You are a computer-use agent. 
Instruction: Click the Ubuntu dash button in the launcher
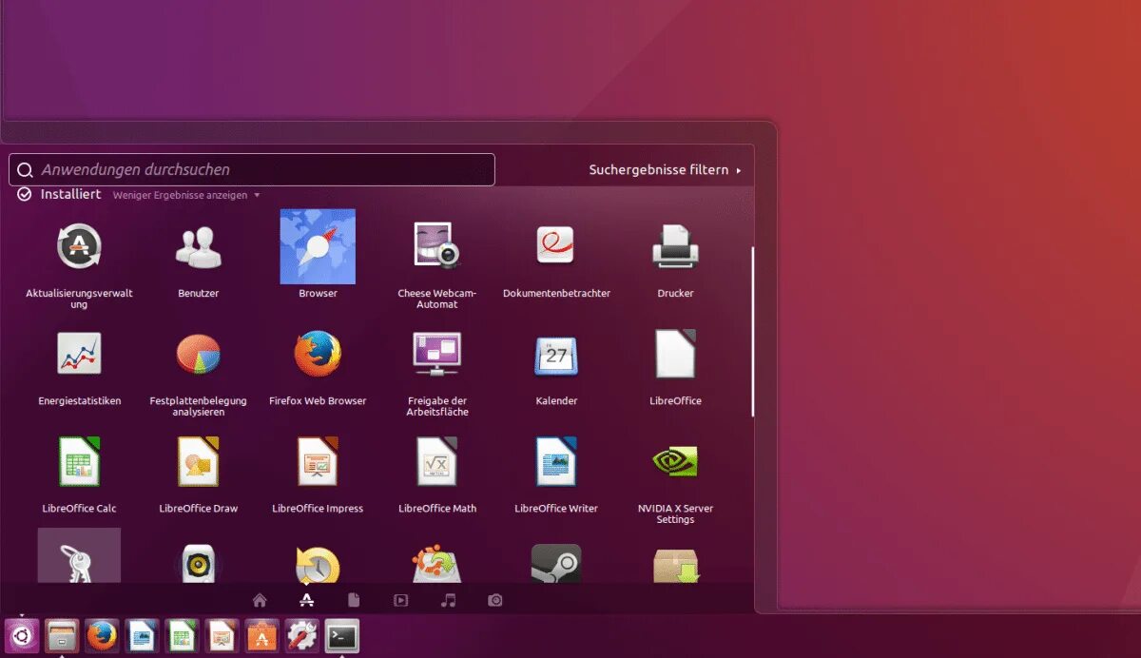[x=23, y=635]
